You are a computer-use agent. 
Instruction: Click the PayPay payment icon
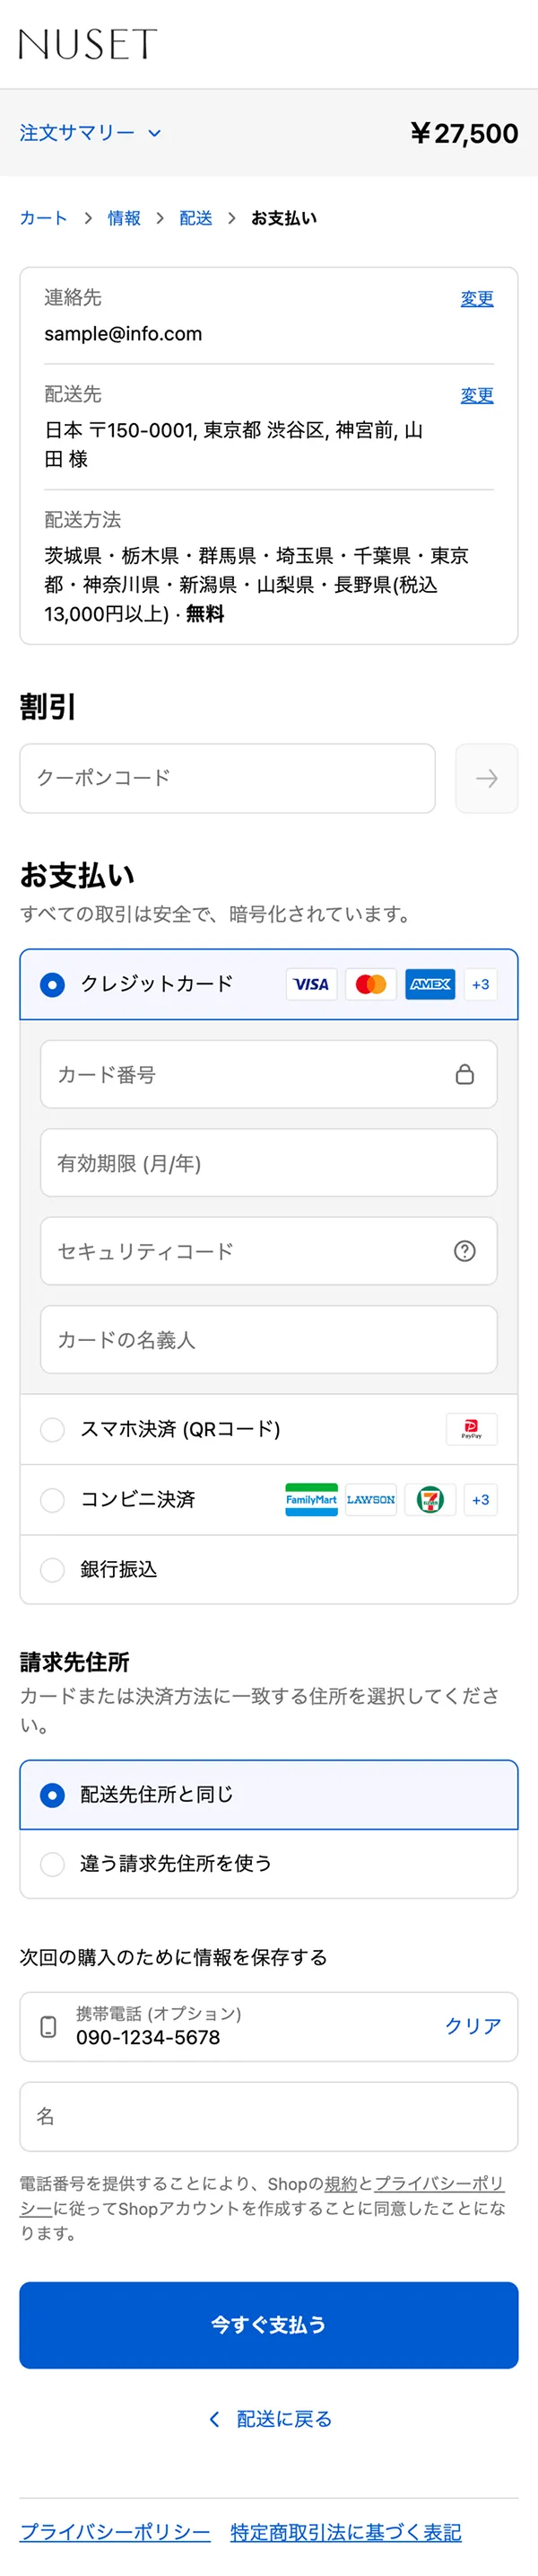pyautogui.click(x=471, y=1429)
